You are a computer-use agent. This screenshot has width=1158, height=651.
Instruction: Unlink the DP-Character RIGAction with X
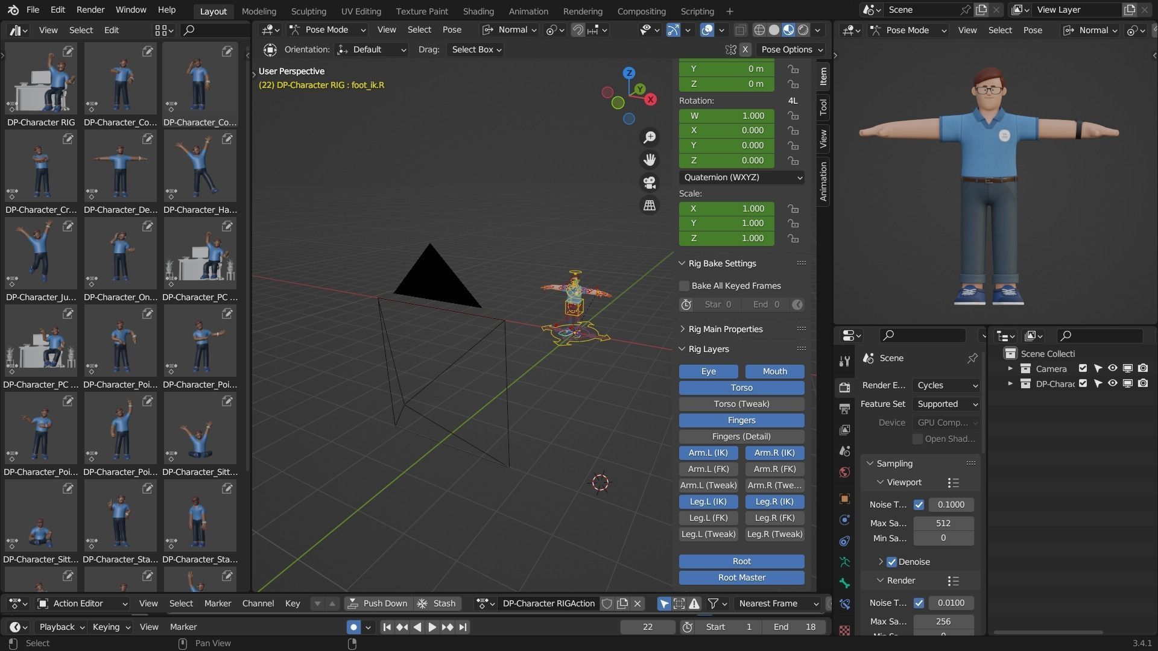click(638, 603)
